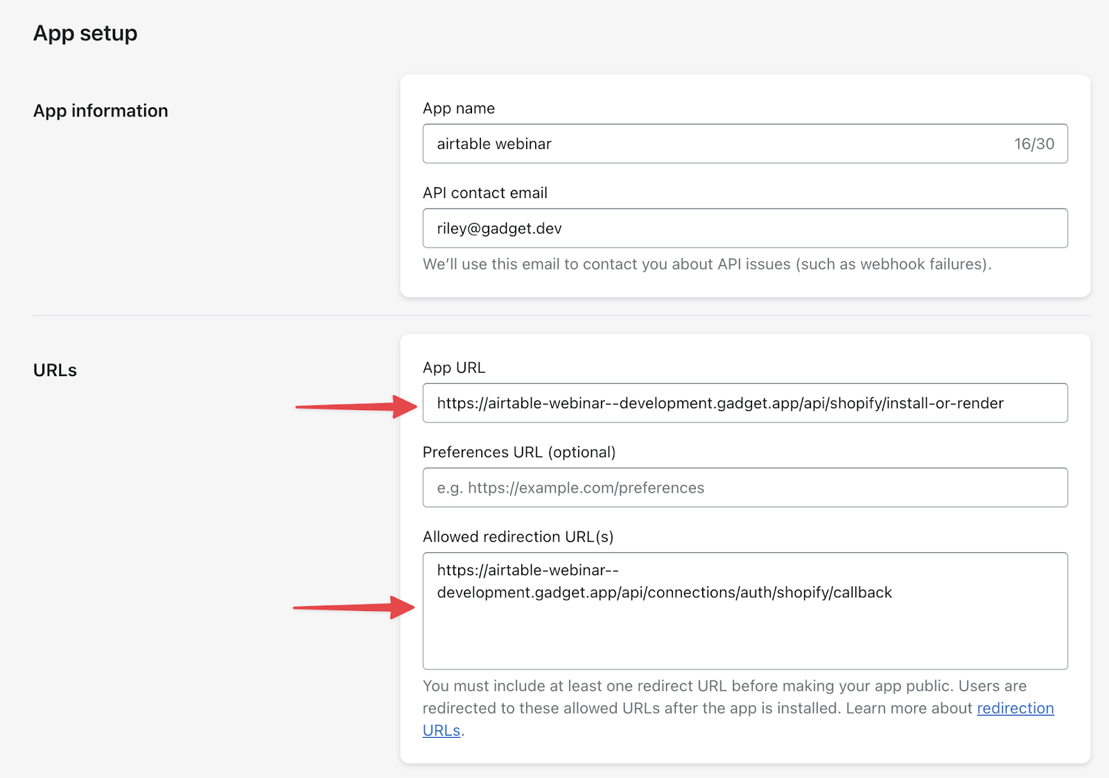Click the App information section title
1109x778 pixels.
101,111
